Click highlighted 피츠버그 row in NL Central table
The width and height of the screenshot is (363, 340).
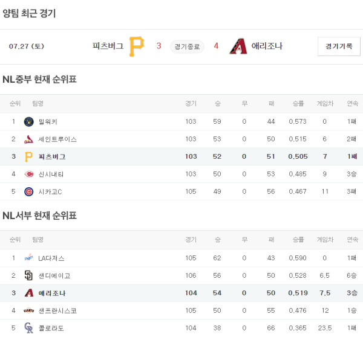(181, 156)
